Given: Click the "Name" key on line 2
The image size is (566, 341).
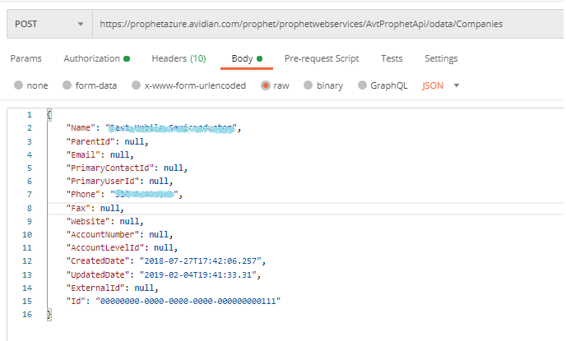Looking at the screenshot, I should coord(81,128).
